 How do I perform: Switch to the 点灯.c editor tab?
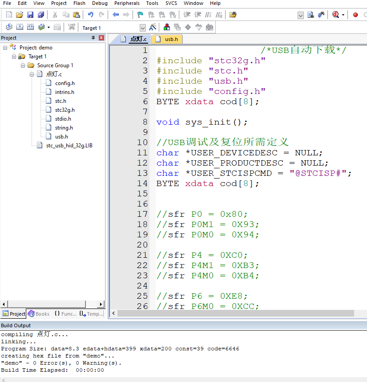(134, 39)
